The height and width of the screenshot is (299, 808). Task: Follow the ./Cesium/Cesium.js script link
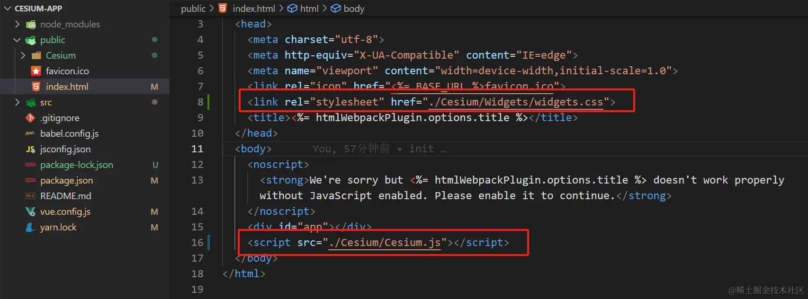[x=385, y=243]
